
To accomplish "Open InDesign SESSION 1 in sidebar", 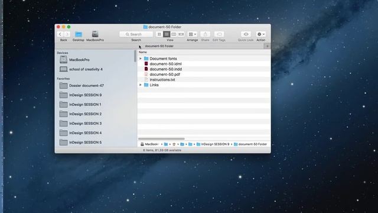I will pos(85,105).
